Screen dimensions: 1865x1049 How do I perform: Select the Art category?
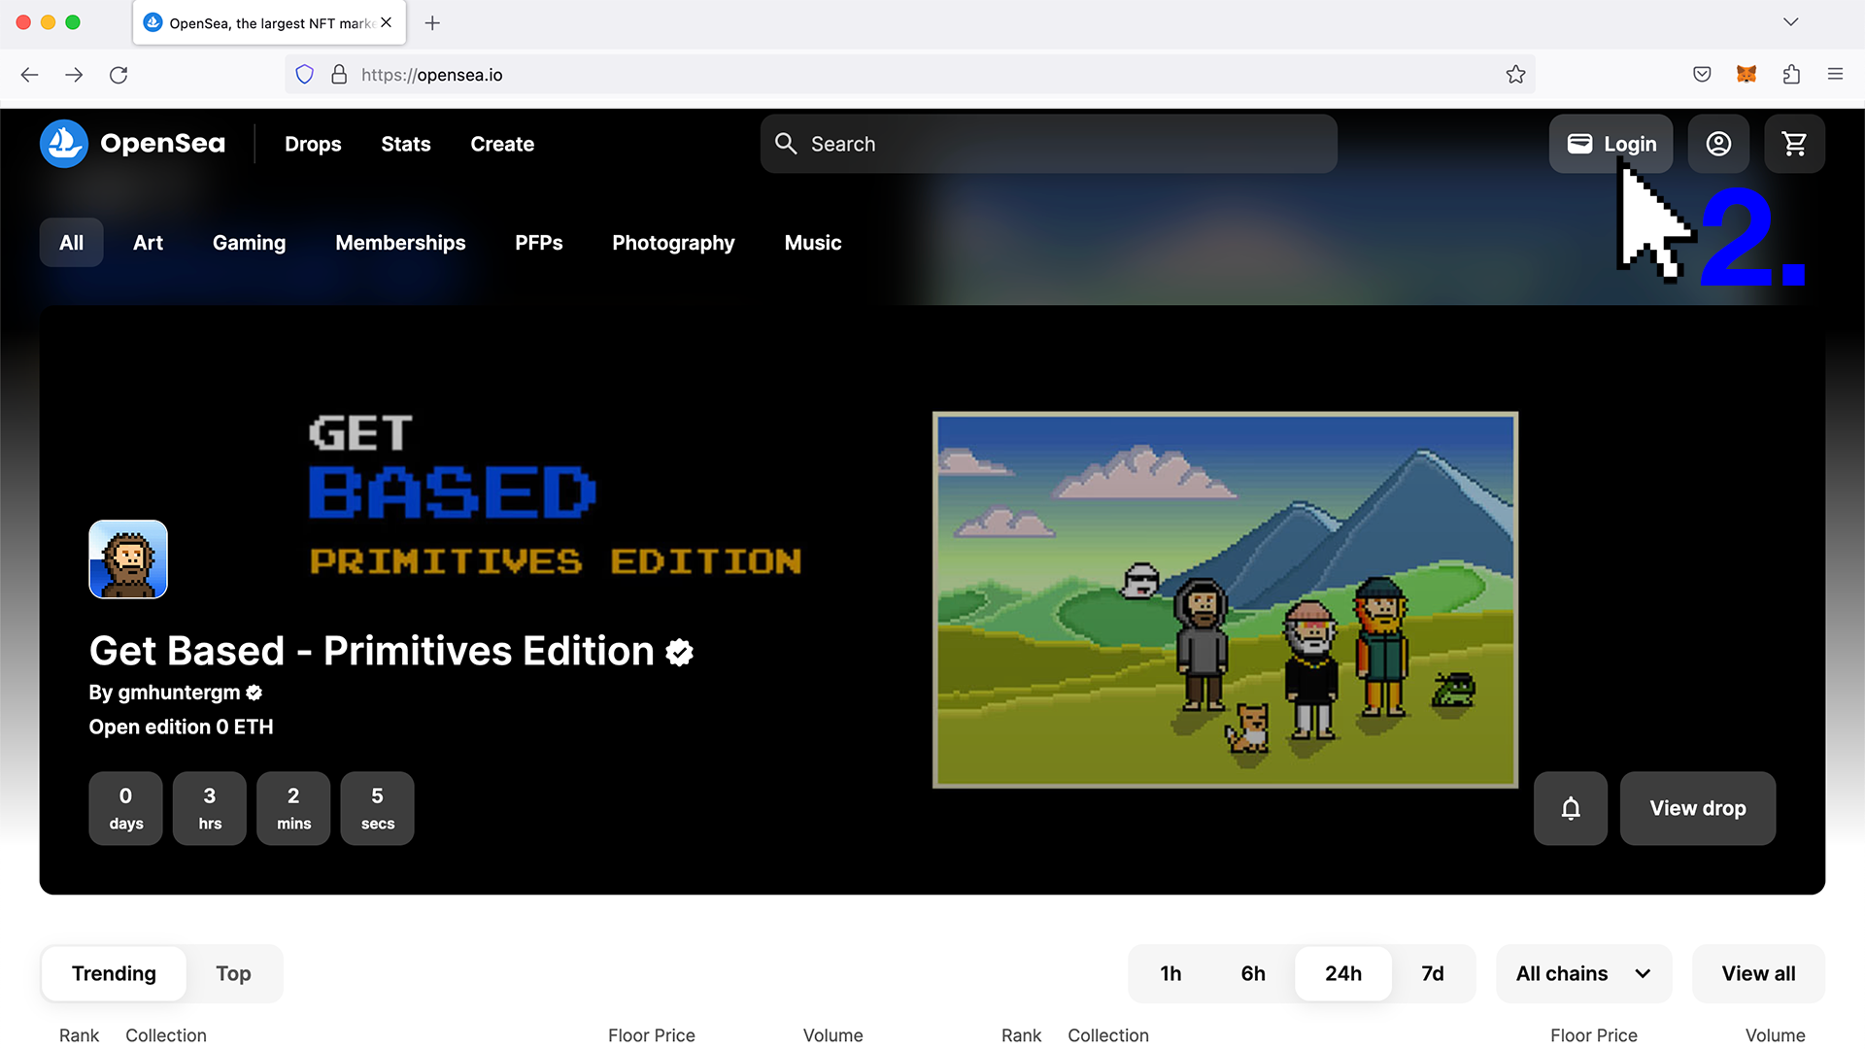pyautogui.click(x=148, y=243)
